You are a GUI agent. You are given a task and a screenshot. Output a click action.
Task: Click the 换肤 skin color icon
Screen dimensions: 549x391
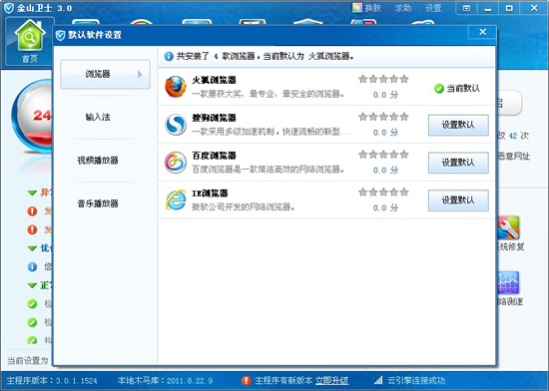[357, 8]
